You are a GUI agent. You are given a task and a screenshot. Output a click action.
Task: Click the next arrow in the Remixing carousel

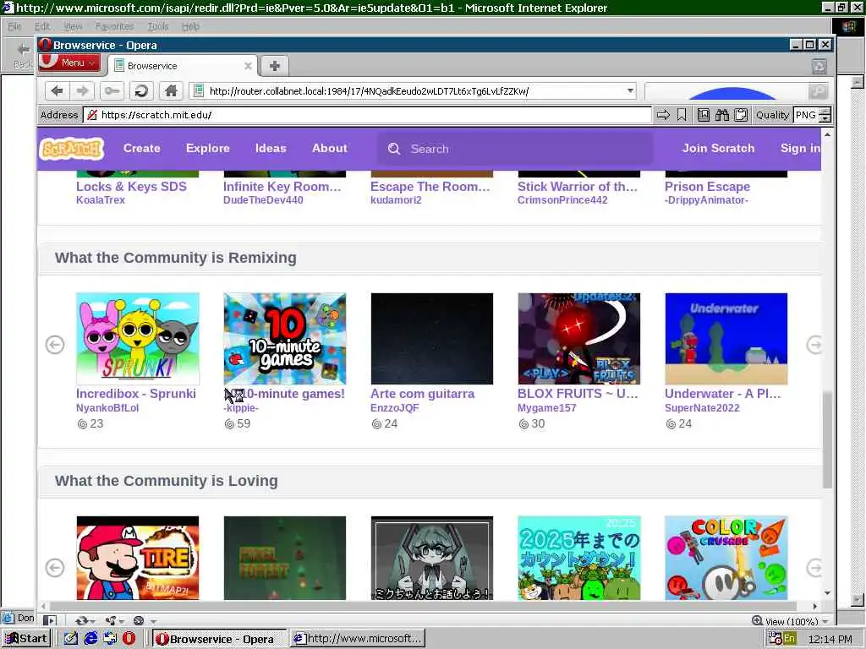click(x=814, y=345)
